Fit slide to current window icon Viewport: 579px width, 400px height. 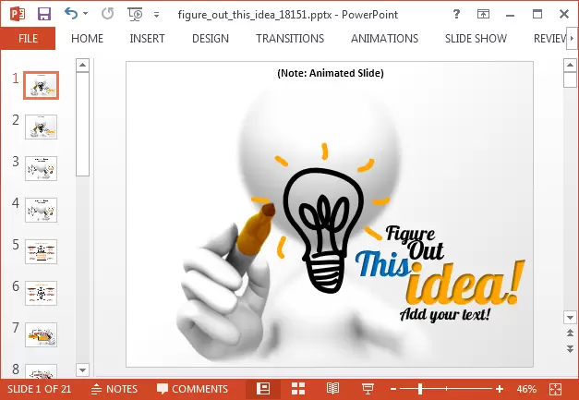tap(555, 389)
